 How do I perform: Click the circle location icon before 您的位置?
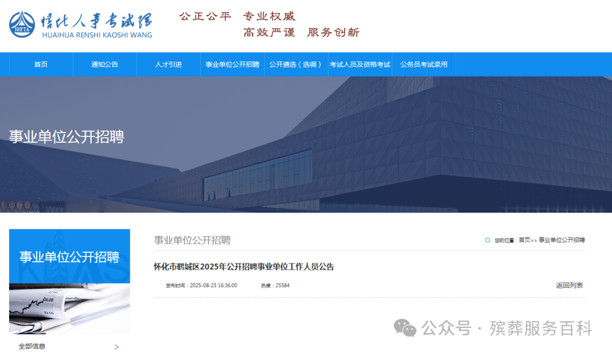coord(487,240)
